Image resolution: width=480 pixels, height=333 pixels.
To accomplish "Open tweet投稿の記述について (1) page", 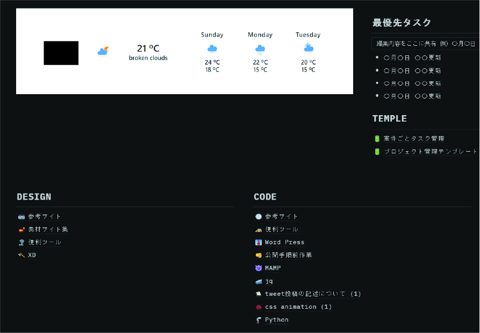I will pos(313,294).
